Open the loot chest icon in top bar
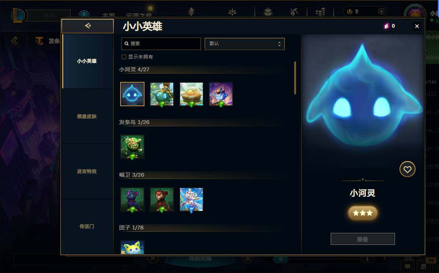Screen dimensions: 439x273 [x=268, y=12]
